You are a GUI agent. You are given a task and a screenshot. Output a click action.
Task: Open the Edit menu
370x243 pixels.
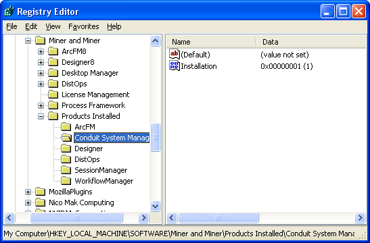coord(31,26)
